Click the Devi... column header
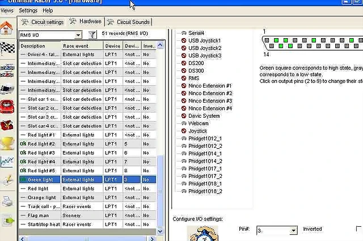 pos(132,46)
